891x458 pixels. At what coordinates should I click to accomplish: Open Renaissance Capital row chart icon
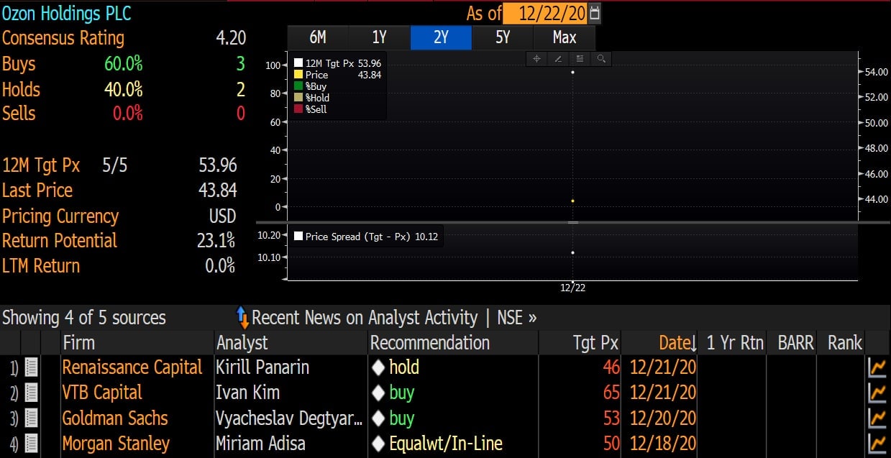(877, 368)
